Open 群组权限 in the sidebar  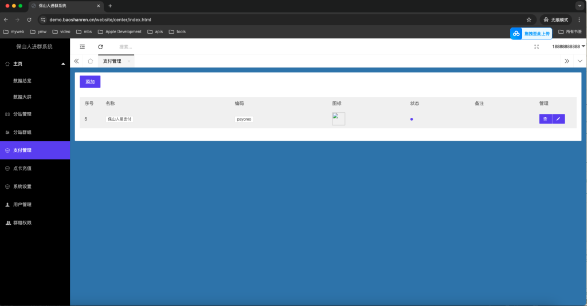tap(35, 222)
